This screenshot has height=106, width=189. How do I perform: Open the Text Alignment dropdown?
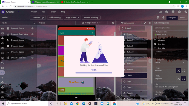pyautogui.click(x=170, y=95)
